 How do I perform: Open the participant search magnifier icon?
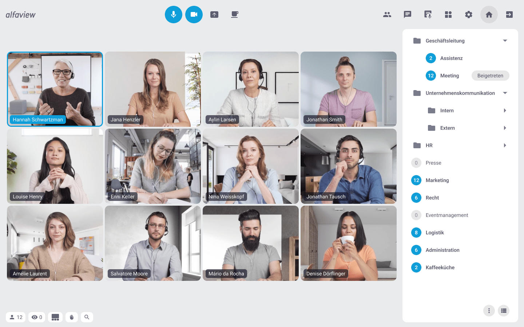point(87,317)
